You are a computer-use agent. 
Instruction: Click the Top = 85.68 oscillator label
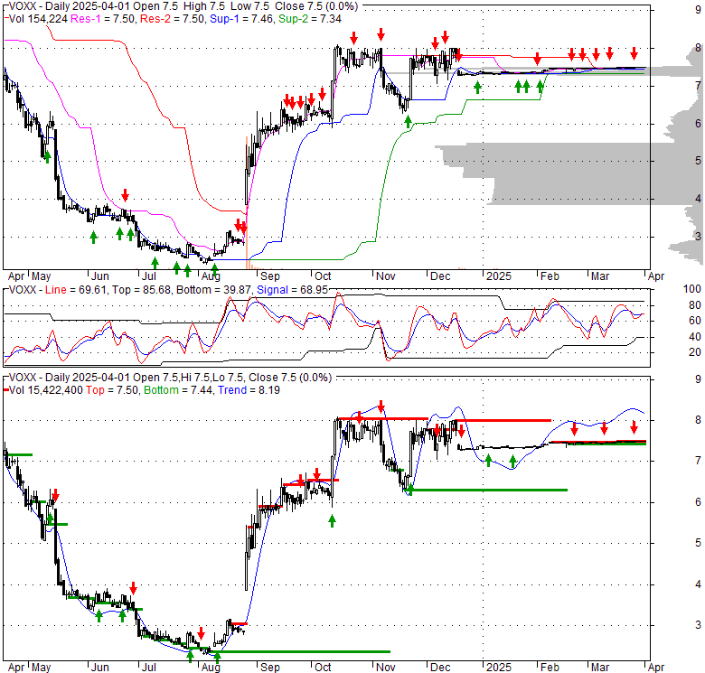[142, 290]
